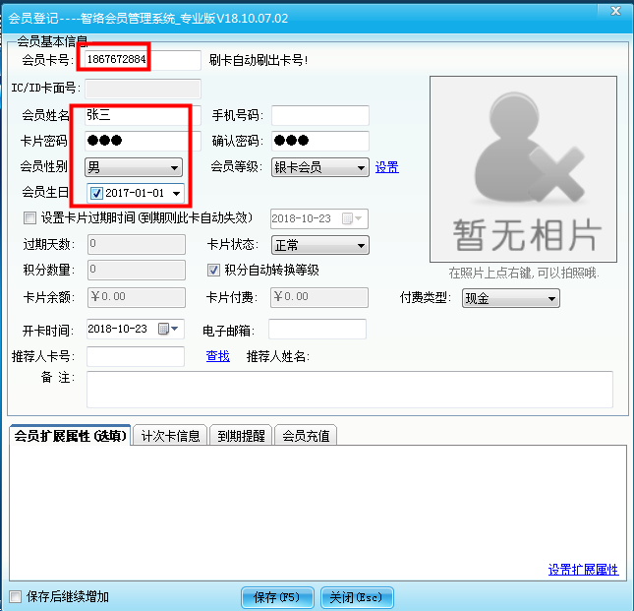The height and width of the screenshot is (611, 634).
Task: Click the 查找 link for referrer lookup
Action: coord(217,356)
